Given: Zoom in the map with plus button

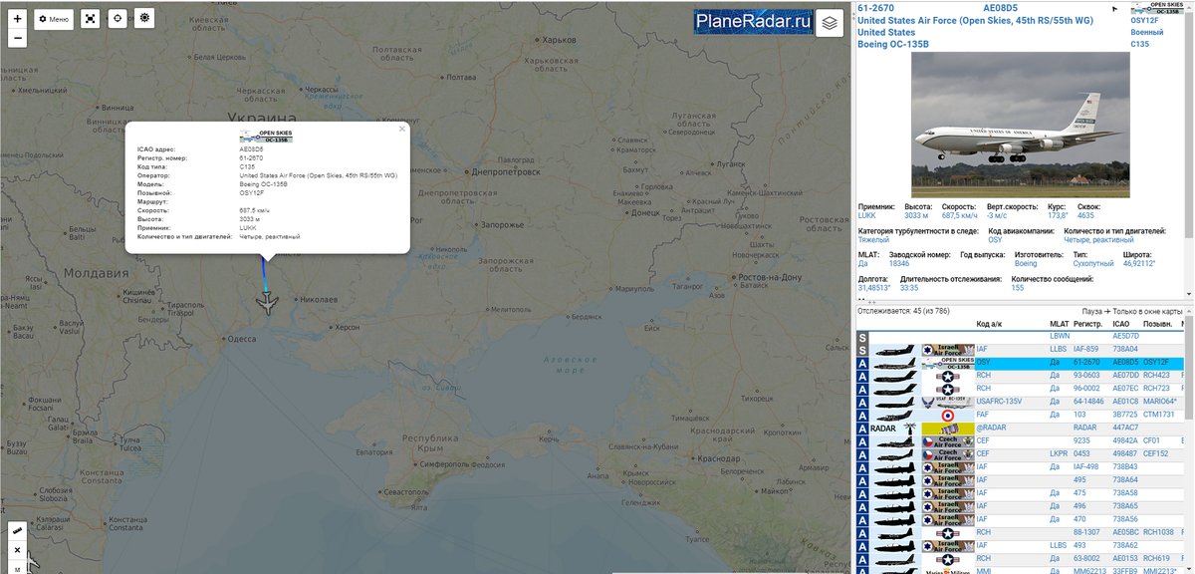Looking at the screenshot, I should tap(17, 19).
